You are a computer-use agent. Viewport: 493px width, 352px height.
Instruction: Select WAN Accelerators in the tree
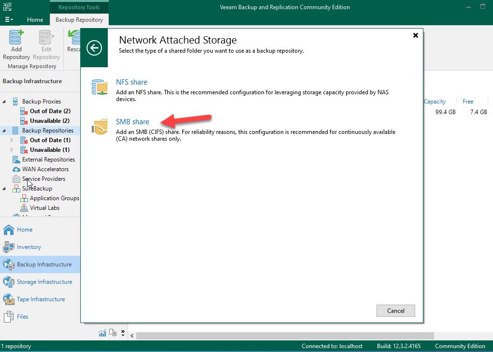[45, 169]
